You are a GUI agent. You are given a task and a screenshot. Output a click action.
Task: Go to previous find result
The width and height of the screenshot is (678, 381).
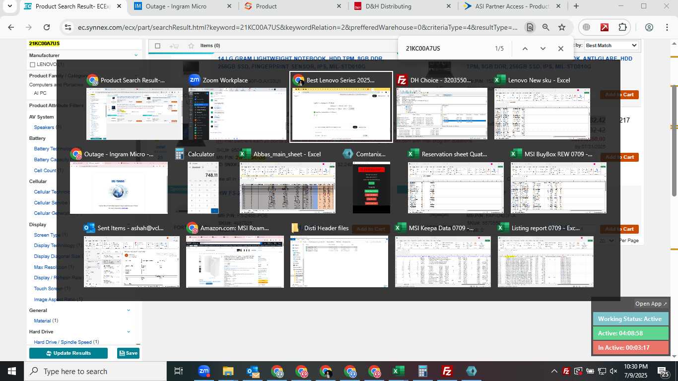(x=525, y=49)
